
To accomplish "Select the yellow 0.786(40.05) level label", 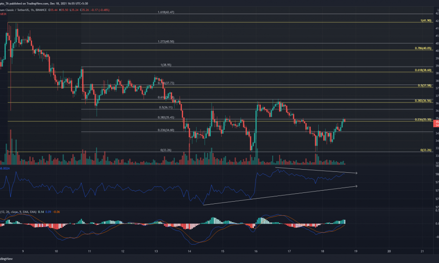I will pyautogui.click(x=423, y=48).
